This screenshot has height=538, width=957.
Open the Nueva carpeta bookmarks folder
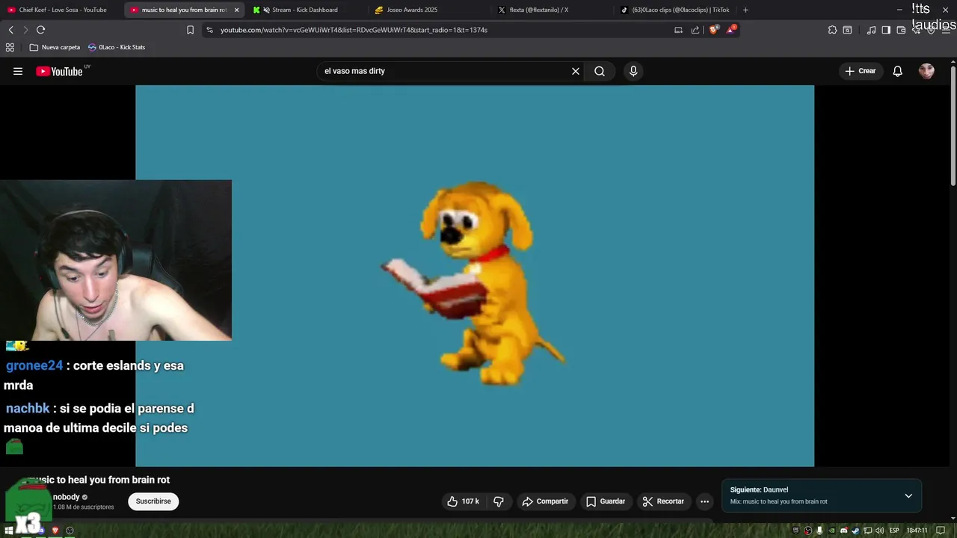coord(55,47)
